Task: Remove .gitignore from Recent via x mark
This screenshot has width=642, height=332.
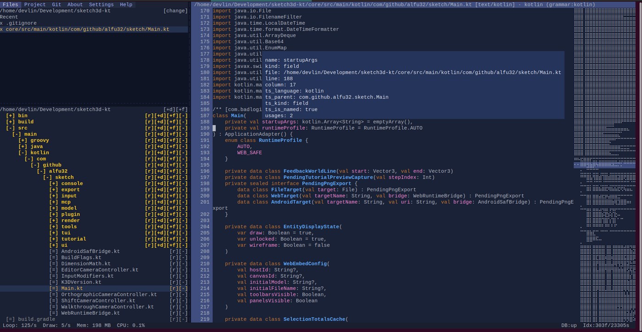Action: [1, 23]
